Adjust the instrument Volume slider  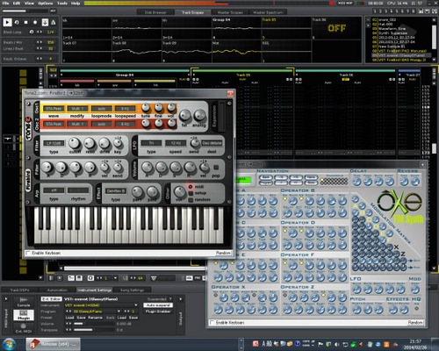point(94,324)
